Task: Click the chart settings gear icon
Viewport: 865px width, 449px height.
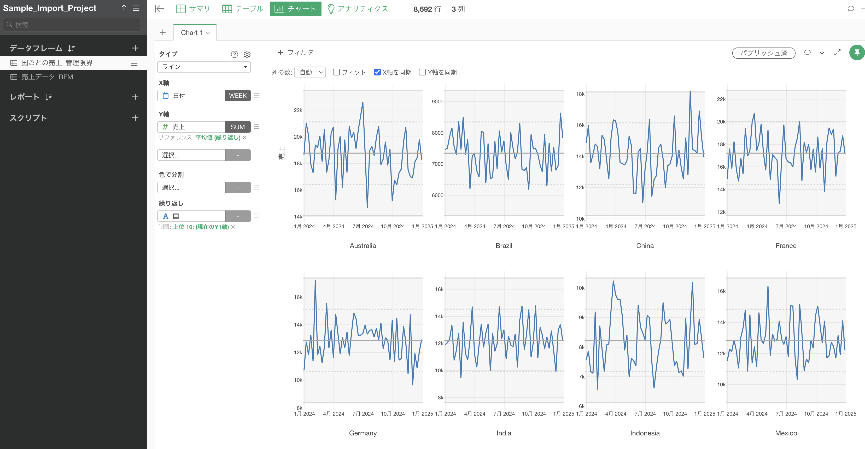Action: coord(247,54)
